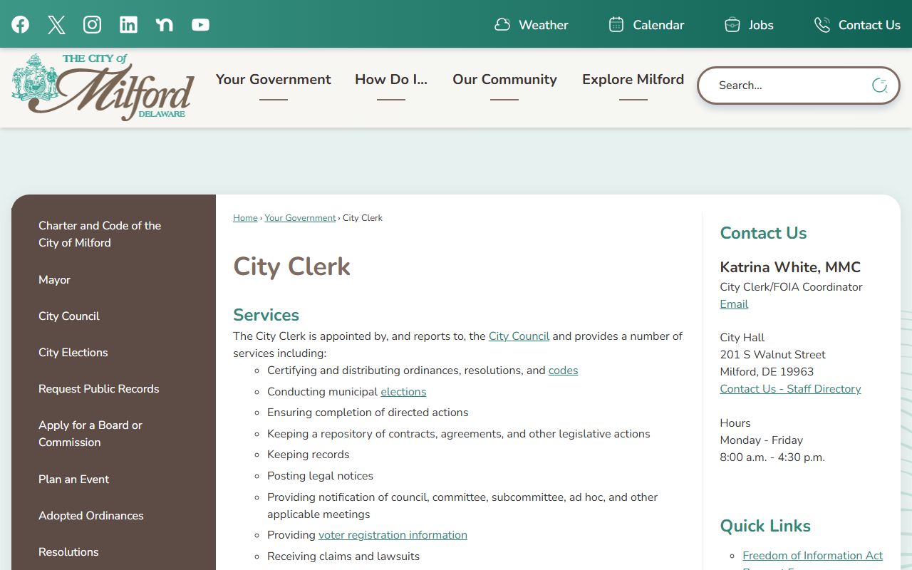Open the Facebook page icon

pyautogui.click(x=20, y=25)
